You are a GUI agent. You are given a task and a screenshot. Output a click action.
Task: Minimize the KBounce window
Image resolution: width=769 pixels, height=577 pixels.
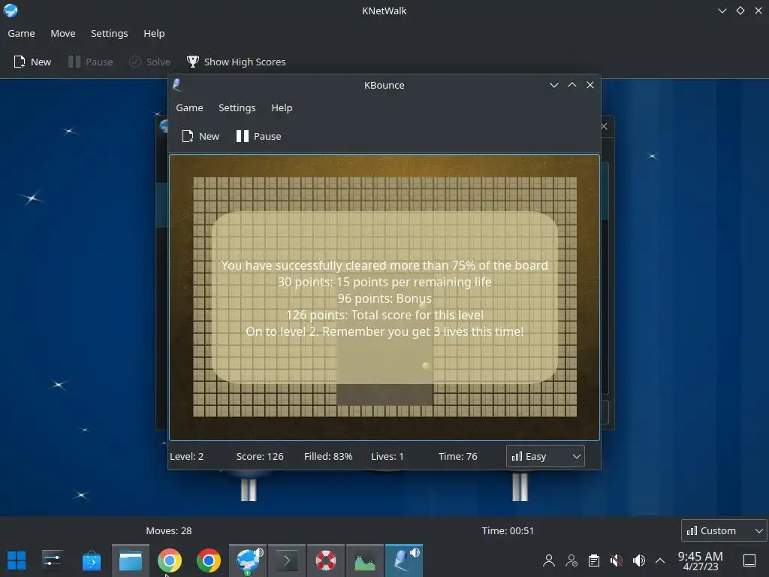554,85
